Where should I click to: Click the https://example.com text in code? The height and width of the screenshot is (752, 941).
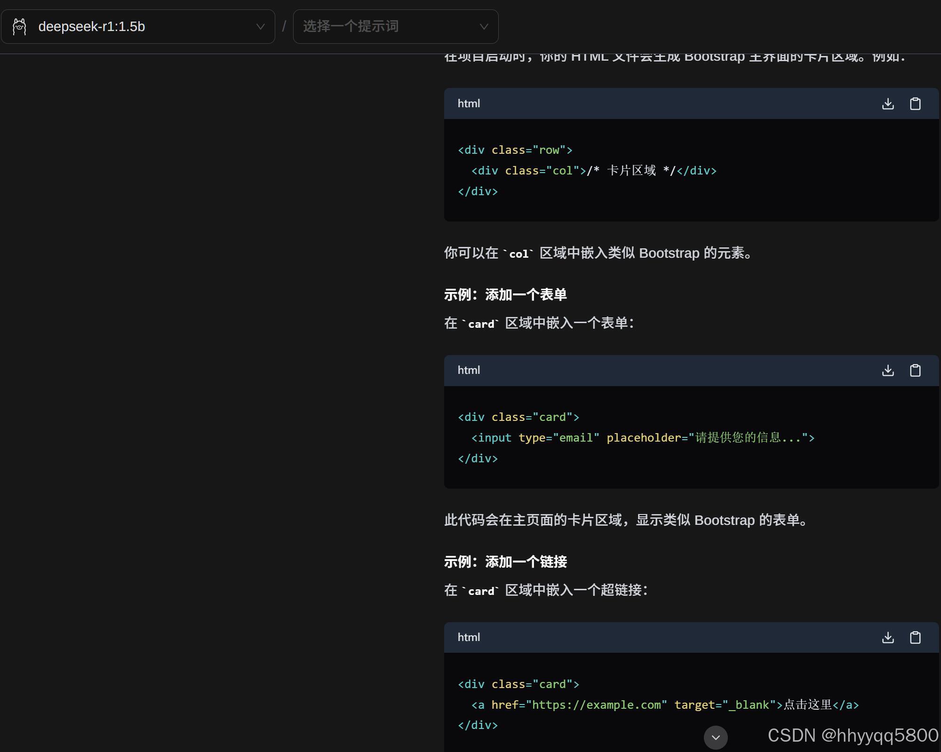[x=596, y=705]
